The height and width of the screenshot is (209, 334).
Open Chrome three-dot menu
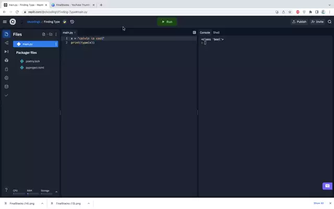coord(329,12)
